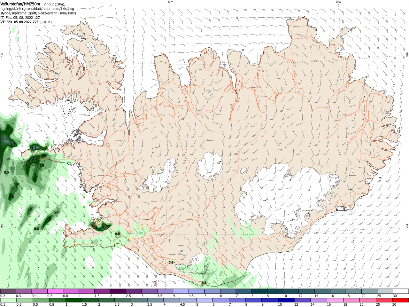Click the 2.5 precipitation value near Reykjavík

[95, 227]
